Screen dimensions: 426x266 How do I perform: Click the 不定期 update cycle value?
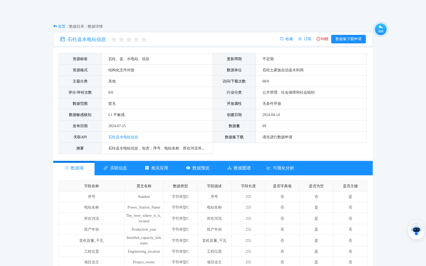268,59
